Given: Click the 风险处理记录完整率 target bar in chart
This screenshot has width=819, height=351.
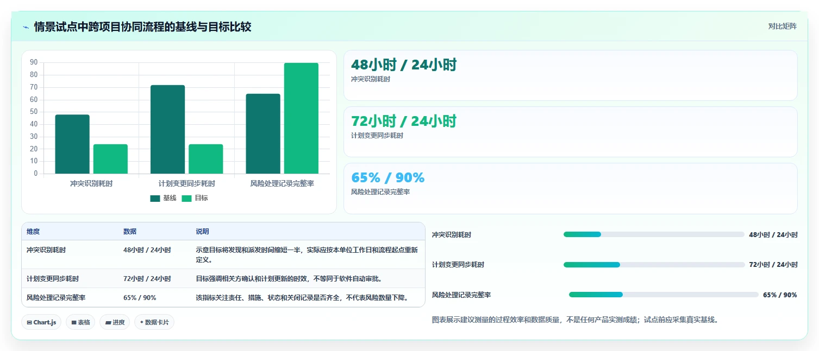Looking at the screenshot, I should click(x=301, y=118).
